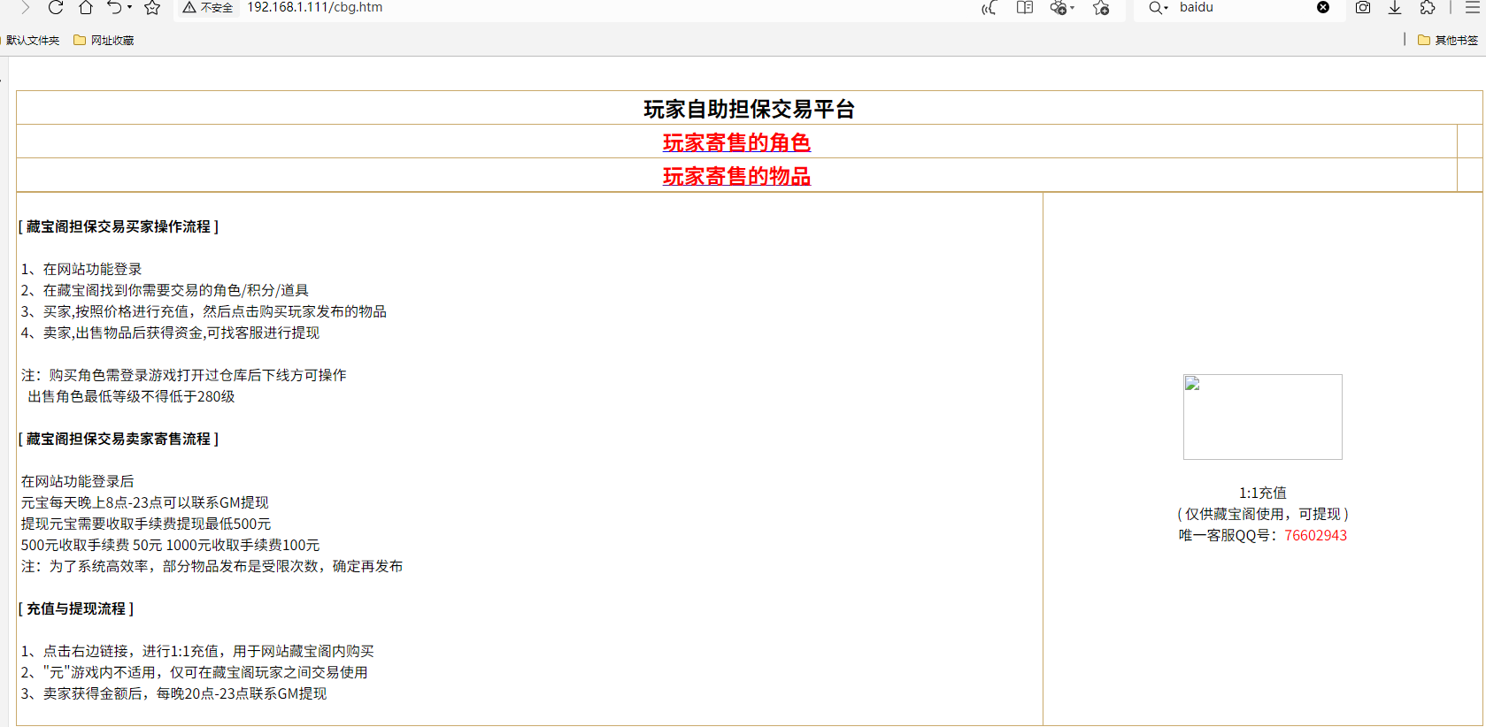Click the undo close tab arrow

(x=114, y=7)
